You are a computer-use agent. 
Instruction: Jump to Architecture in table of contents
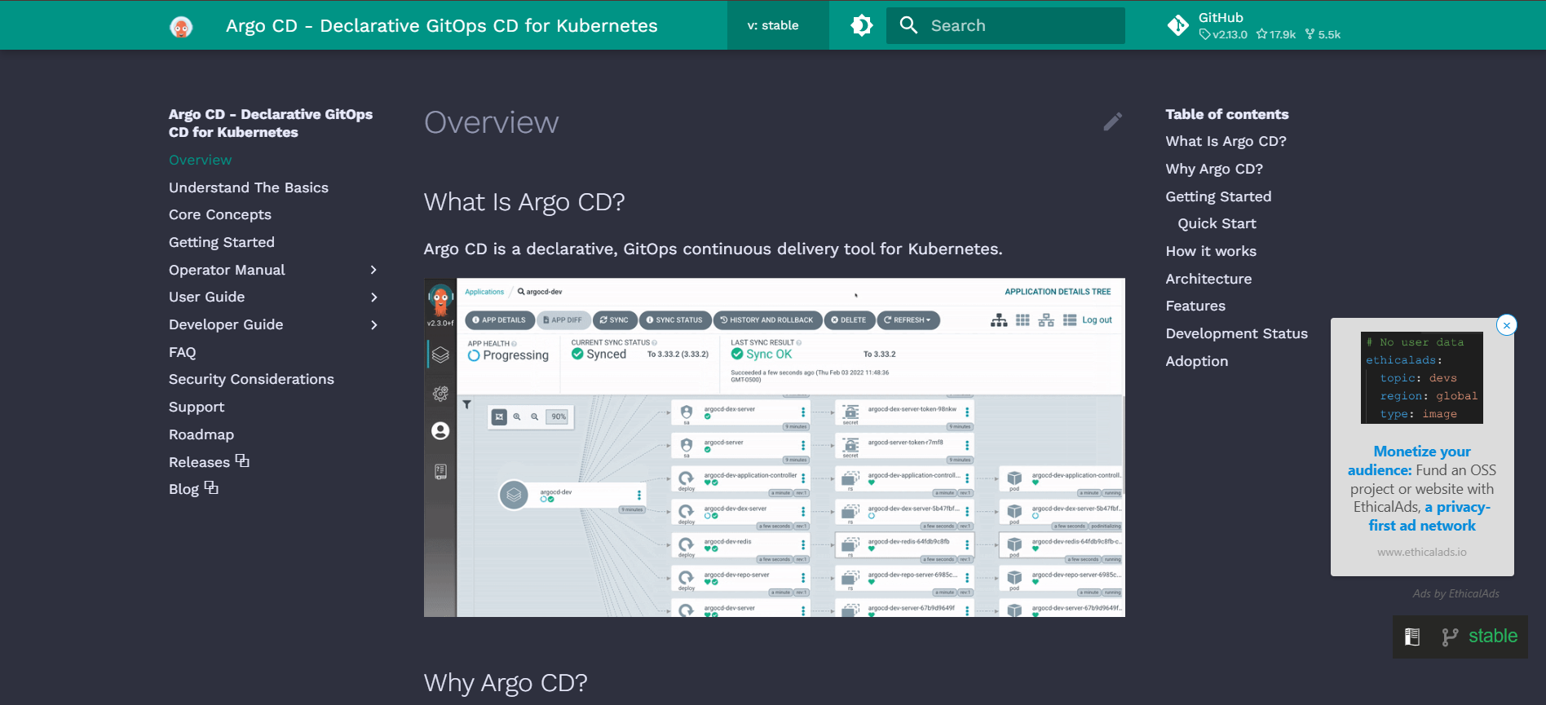pos(1208,279)
